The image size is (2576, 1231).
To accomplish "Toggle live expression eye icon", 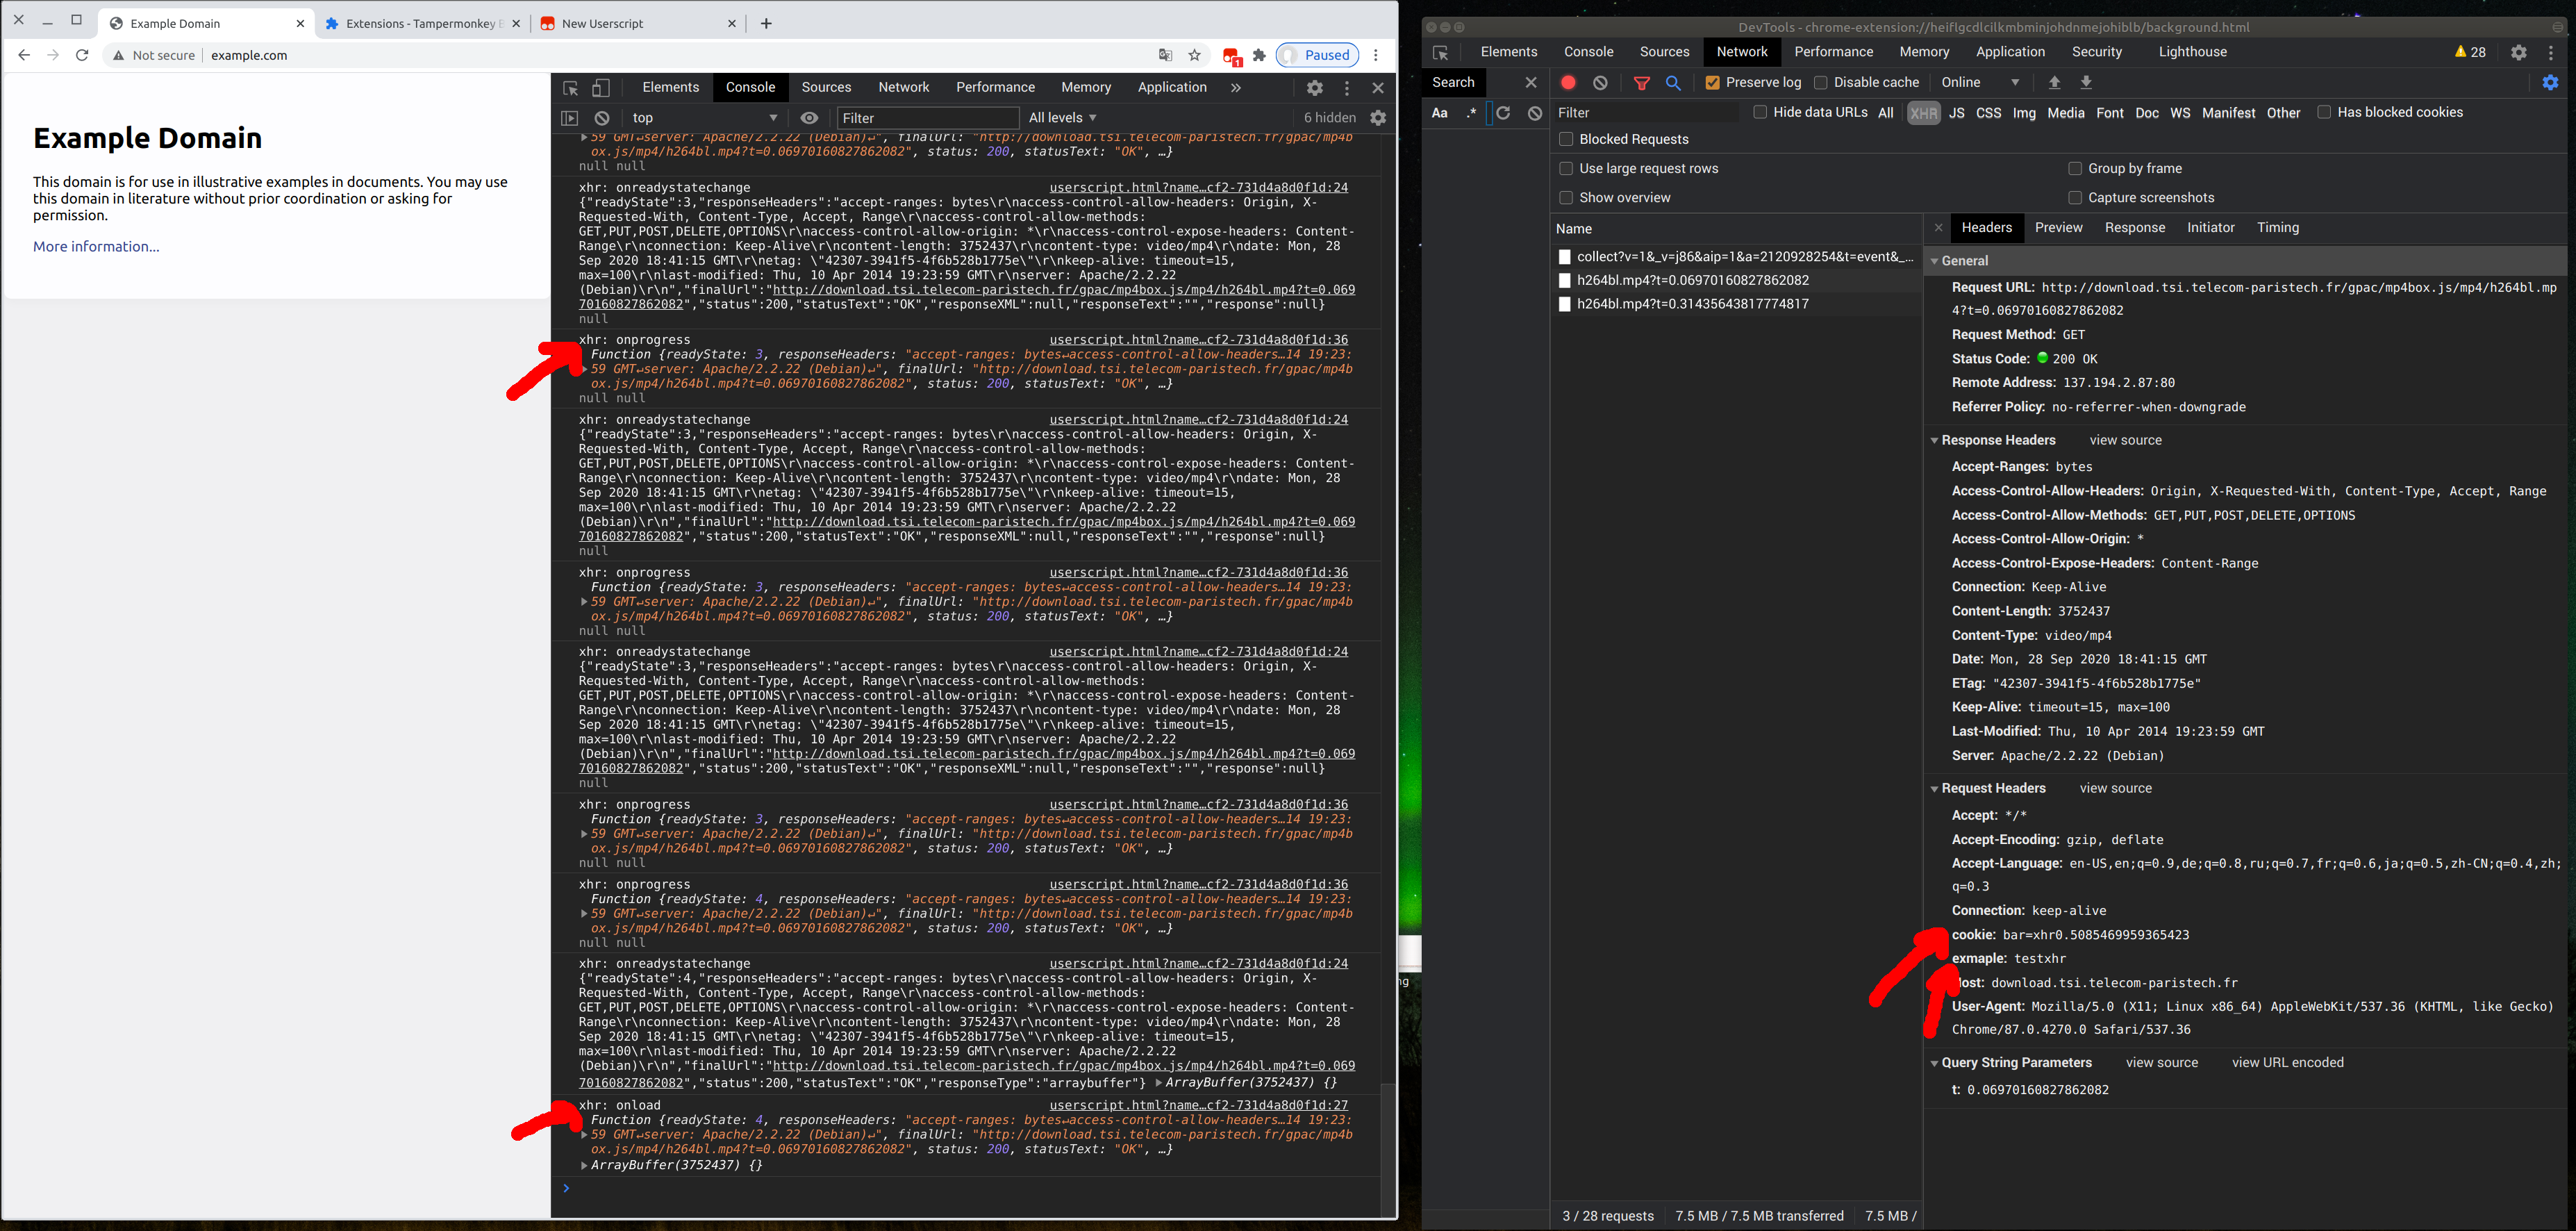I will pos(809,118).
